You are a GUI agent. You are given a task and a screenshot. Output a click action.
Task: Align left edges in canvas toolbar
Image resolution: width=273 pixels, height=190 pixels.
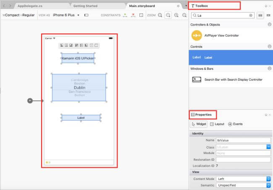point(62,46)
